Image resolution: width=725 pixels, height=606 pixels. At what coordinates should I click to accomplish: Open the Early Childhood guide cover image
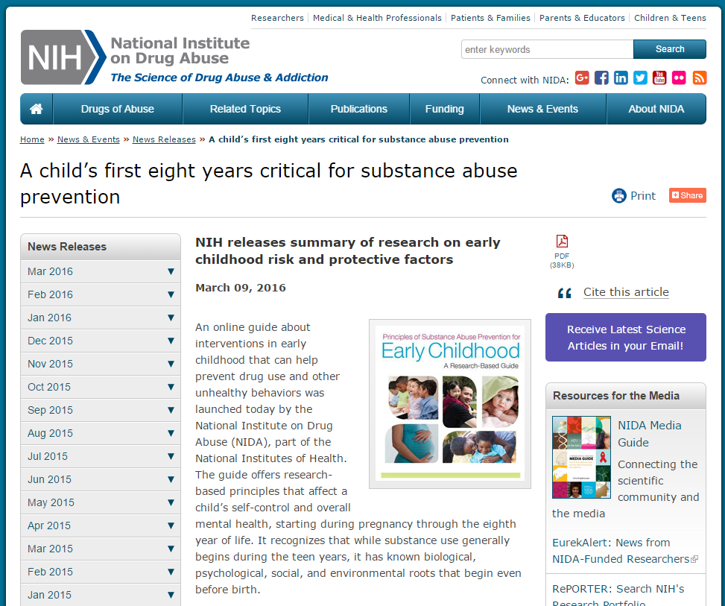point(450,404)
